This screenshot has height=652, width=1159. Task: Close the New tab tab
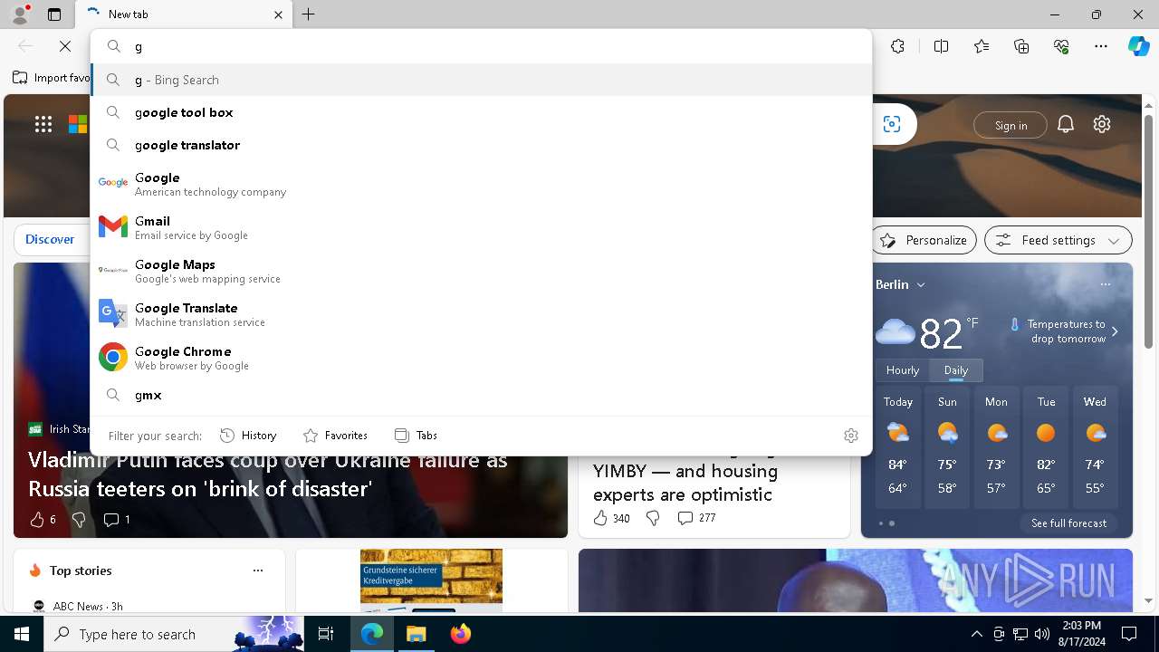click(x=278, y=14)
